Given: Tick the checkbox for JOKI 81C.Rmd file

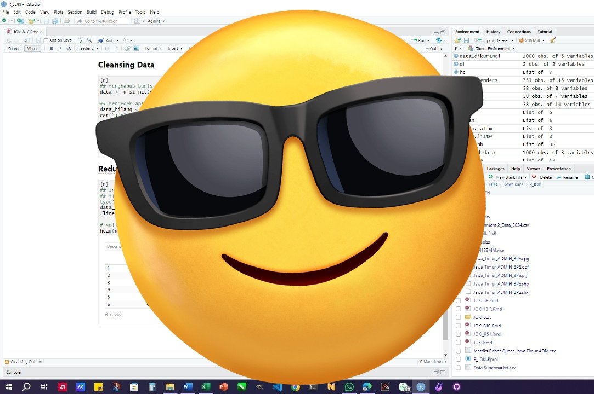Looking at the screenshot, I should [458, 326].
